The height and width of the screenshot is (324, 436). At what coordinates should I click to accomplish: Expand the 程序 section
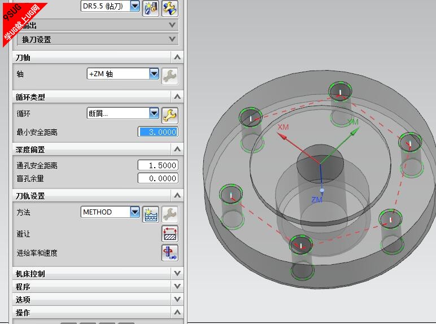177,286
